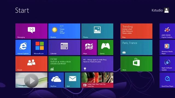Open the People tile
The width and height of the screenshot is (175, 98).
pos(31,64)
